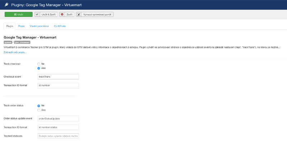Open the Tracked statuses selection field

pos(58,136)
